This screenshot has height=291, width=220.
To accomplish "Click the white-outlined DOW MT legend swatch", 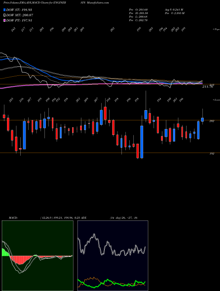I will click(4, 15).
